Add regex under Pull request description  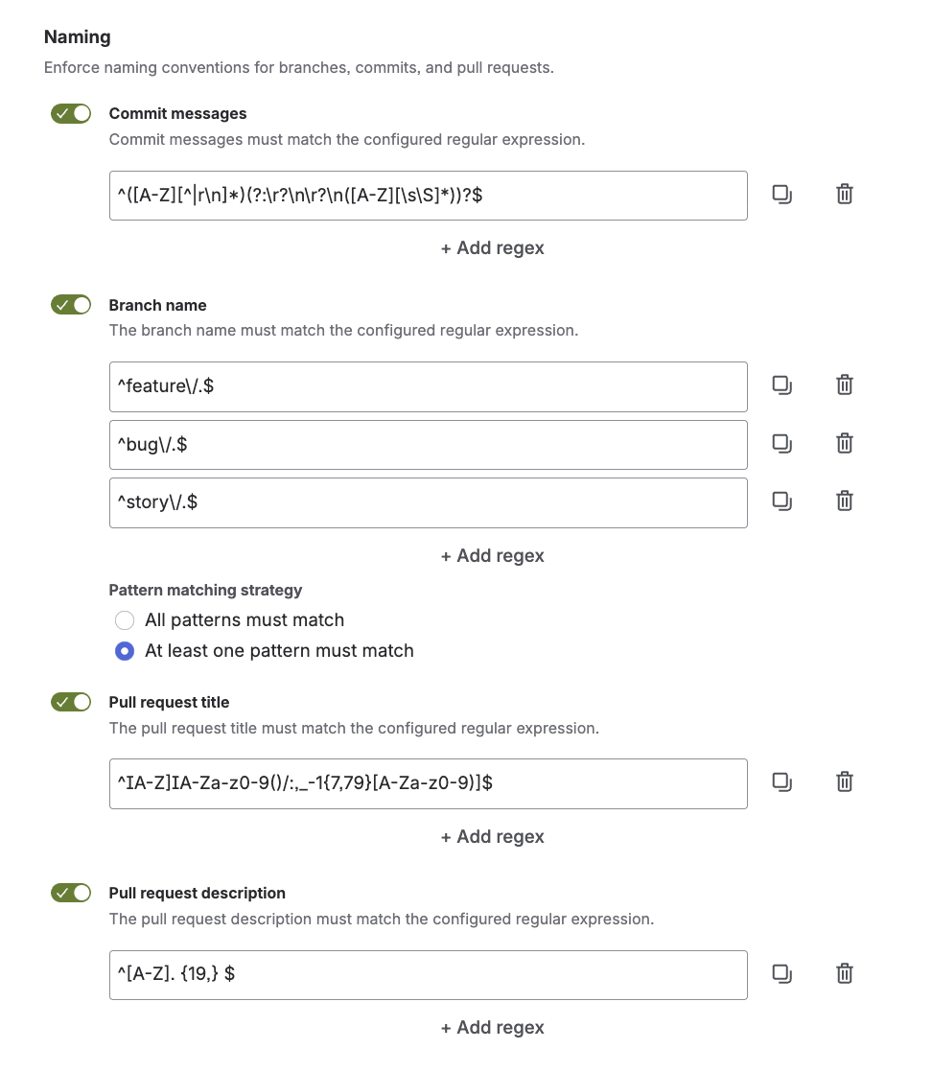[492, 1028]
